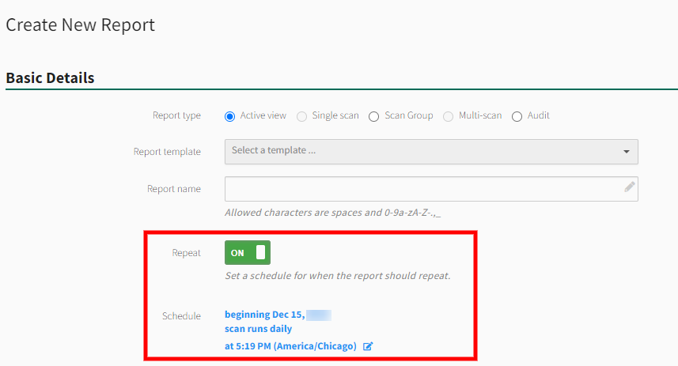Select the Active view radio button
Viewport: 678px width, 366px height.
pos(230,116)
